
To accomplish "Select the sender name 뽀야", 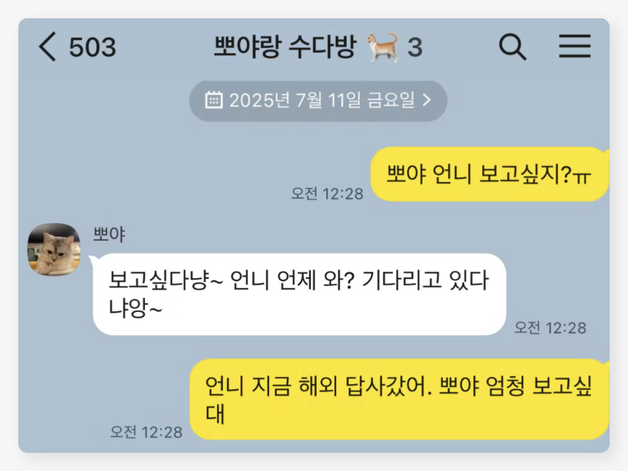I will pyautogui.click(x=109, y=235).
